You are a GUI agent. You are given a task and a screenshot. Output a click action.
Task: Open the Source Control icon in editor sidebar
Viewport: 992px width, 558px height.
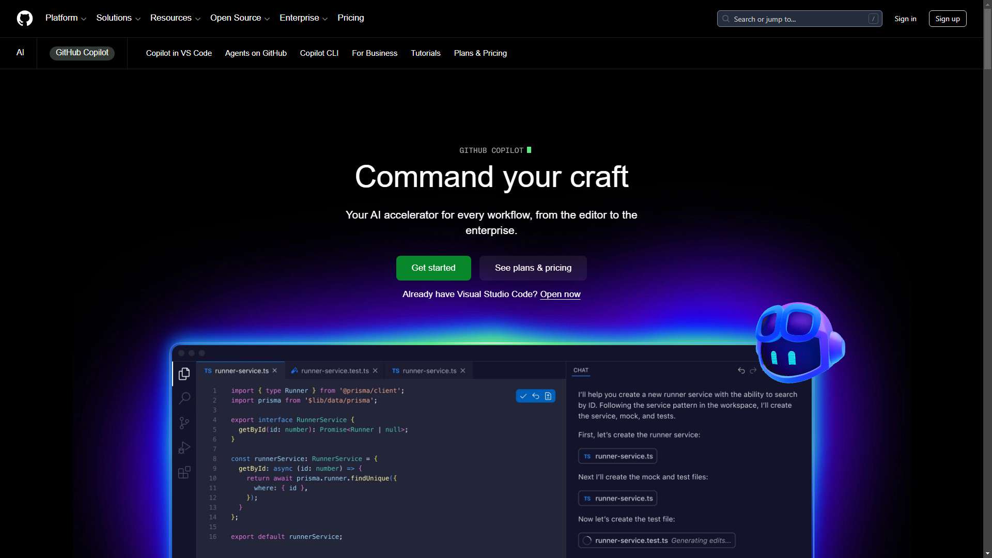click(184, 423)
